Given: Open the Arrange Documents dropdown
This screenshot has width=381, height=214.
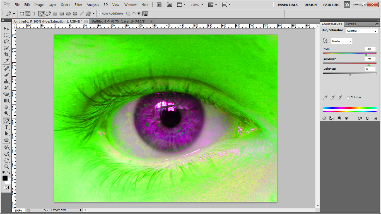Looking at the screenshot, I should (213, 4).
